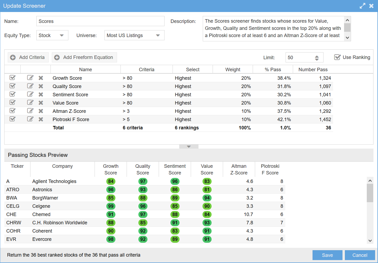Sort by the % Pass column header
Screen dimensions: 378x263
(273, 69)
